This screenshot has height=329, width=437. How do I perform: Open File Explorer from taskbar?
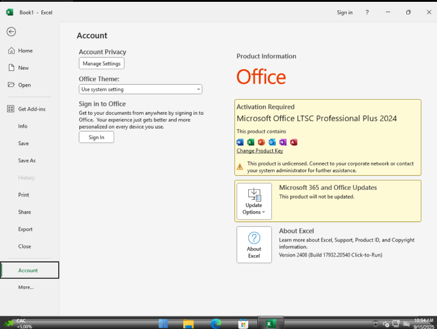[x=188, y=324]
